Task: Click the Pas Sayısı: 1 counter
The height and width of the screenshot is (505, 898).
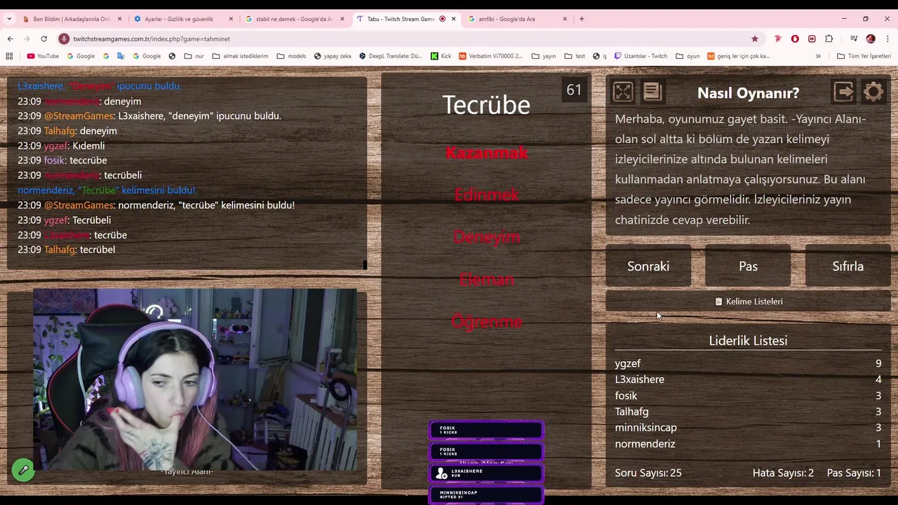Action: tap(854, 473)
